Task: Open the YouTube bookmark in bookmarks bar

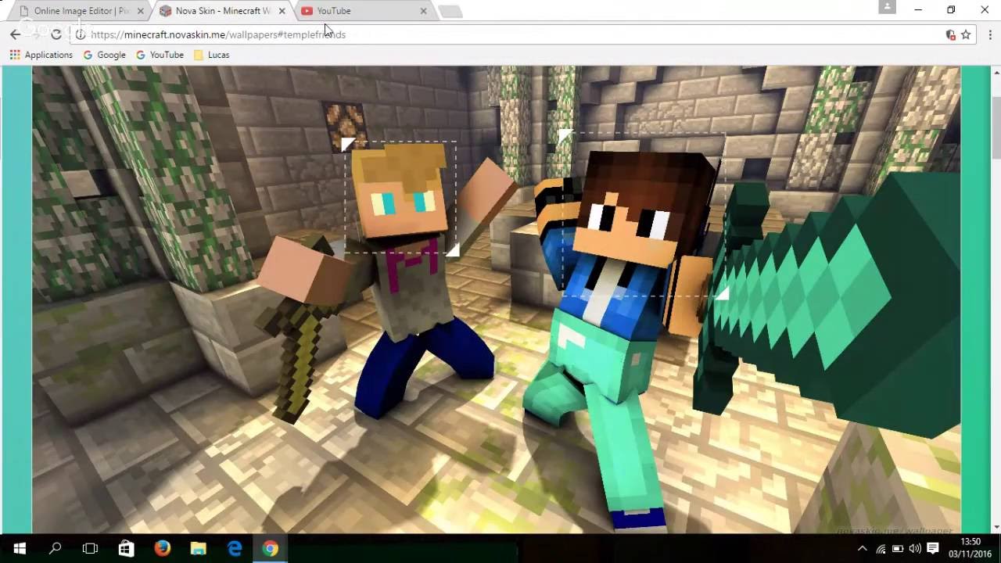Action: pyautogui.click(x=160, y=55)
